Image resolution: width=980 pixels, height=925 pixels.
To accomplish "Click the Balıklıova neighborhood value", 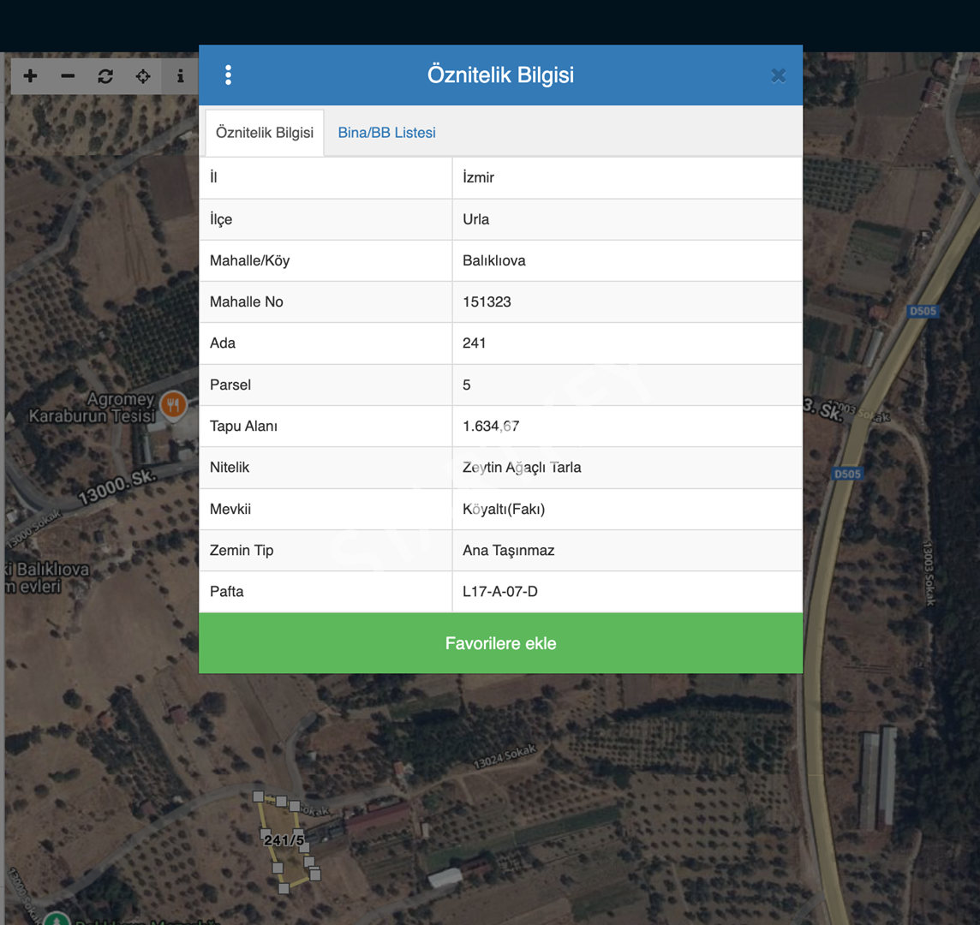I will click(x=494, y=261).
